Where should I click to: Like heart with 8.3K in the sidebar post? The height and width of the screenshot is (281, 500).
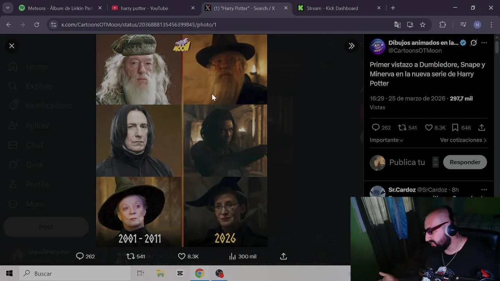tap(429, 127)
